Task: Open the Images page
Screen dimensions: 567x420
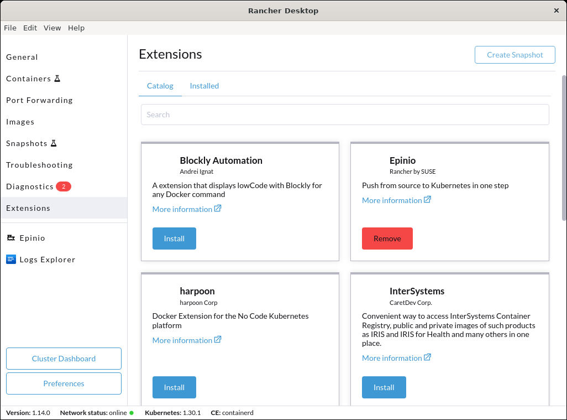Action: click(64, 122)
